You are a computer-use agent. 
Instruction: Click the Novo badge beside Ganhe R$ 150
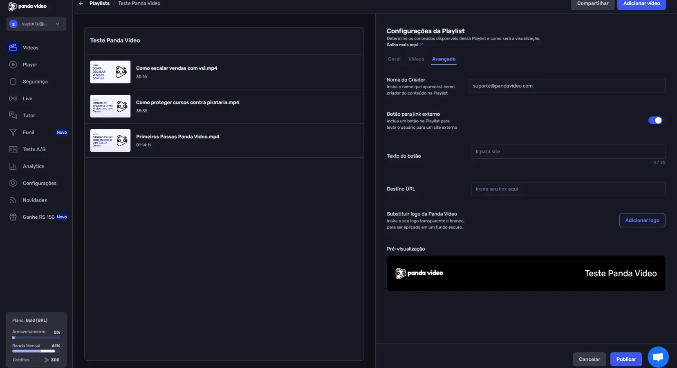62,217
